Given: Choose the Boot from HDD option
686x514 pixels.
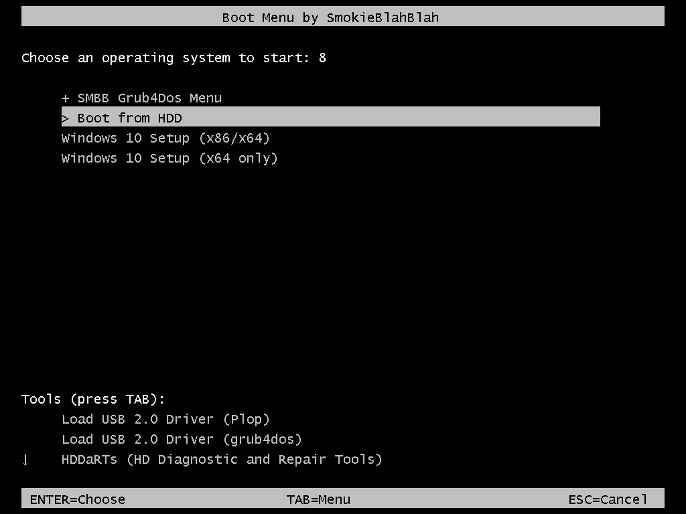Looking at the screenshot, I should (x=129, y=118).
